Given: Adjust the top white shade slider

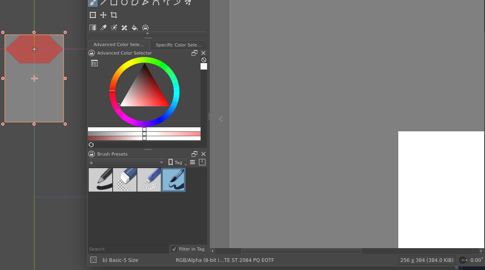Looking at the screenshot, I should point(144,129).
